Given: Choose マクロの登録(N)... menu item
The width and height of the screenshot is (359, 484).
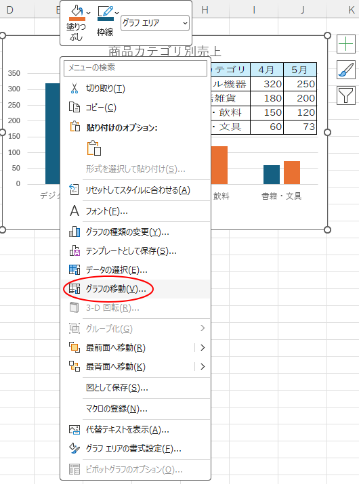Looking at the screenshot, I should 135,409.
